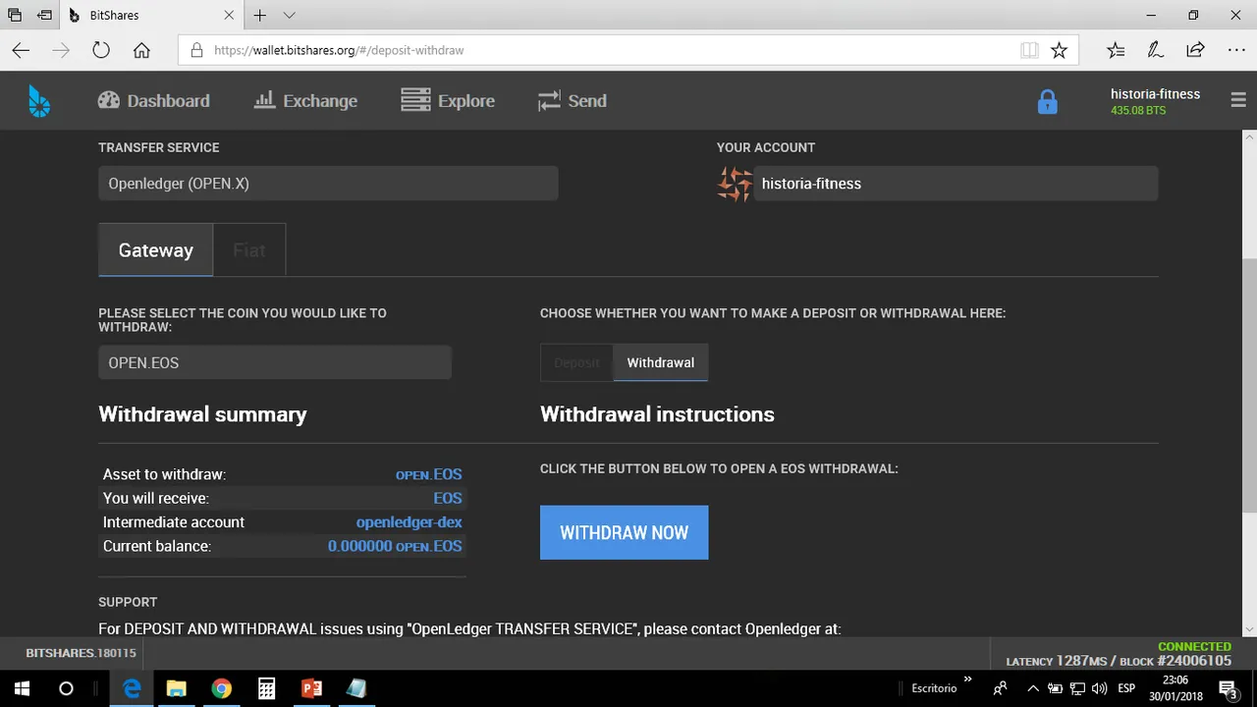Click the browser address bar URL
The height and width of the screenshot is (707, 1257).
339,50
